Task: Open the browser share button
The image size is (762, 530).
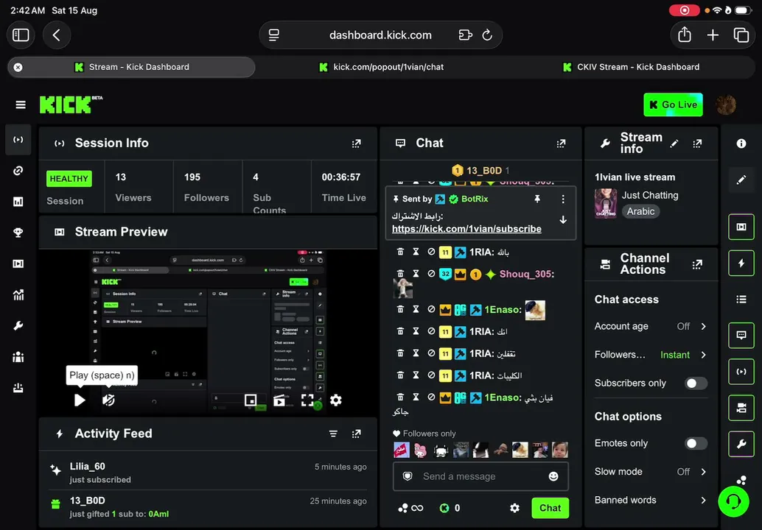Action: (x=684, y=35)
